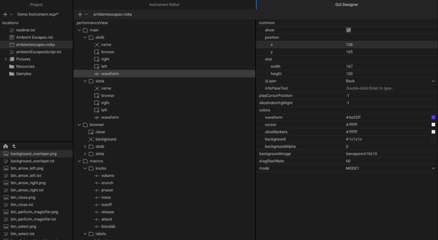Collapse the knobs group in tree

85,168
